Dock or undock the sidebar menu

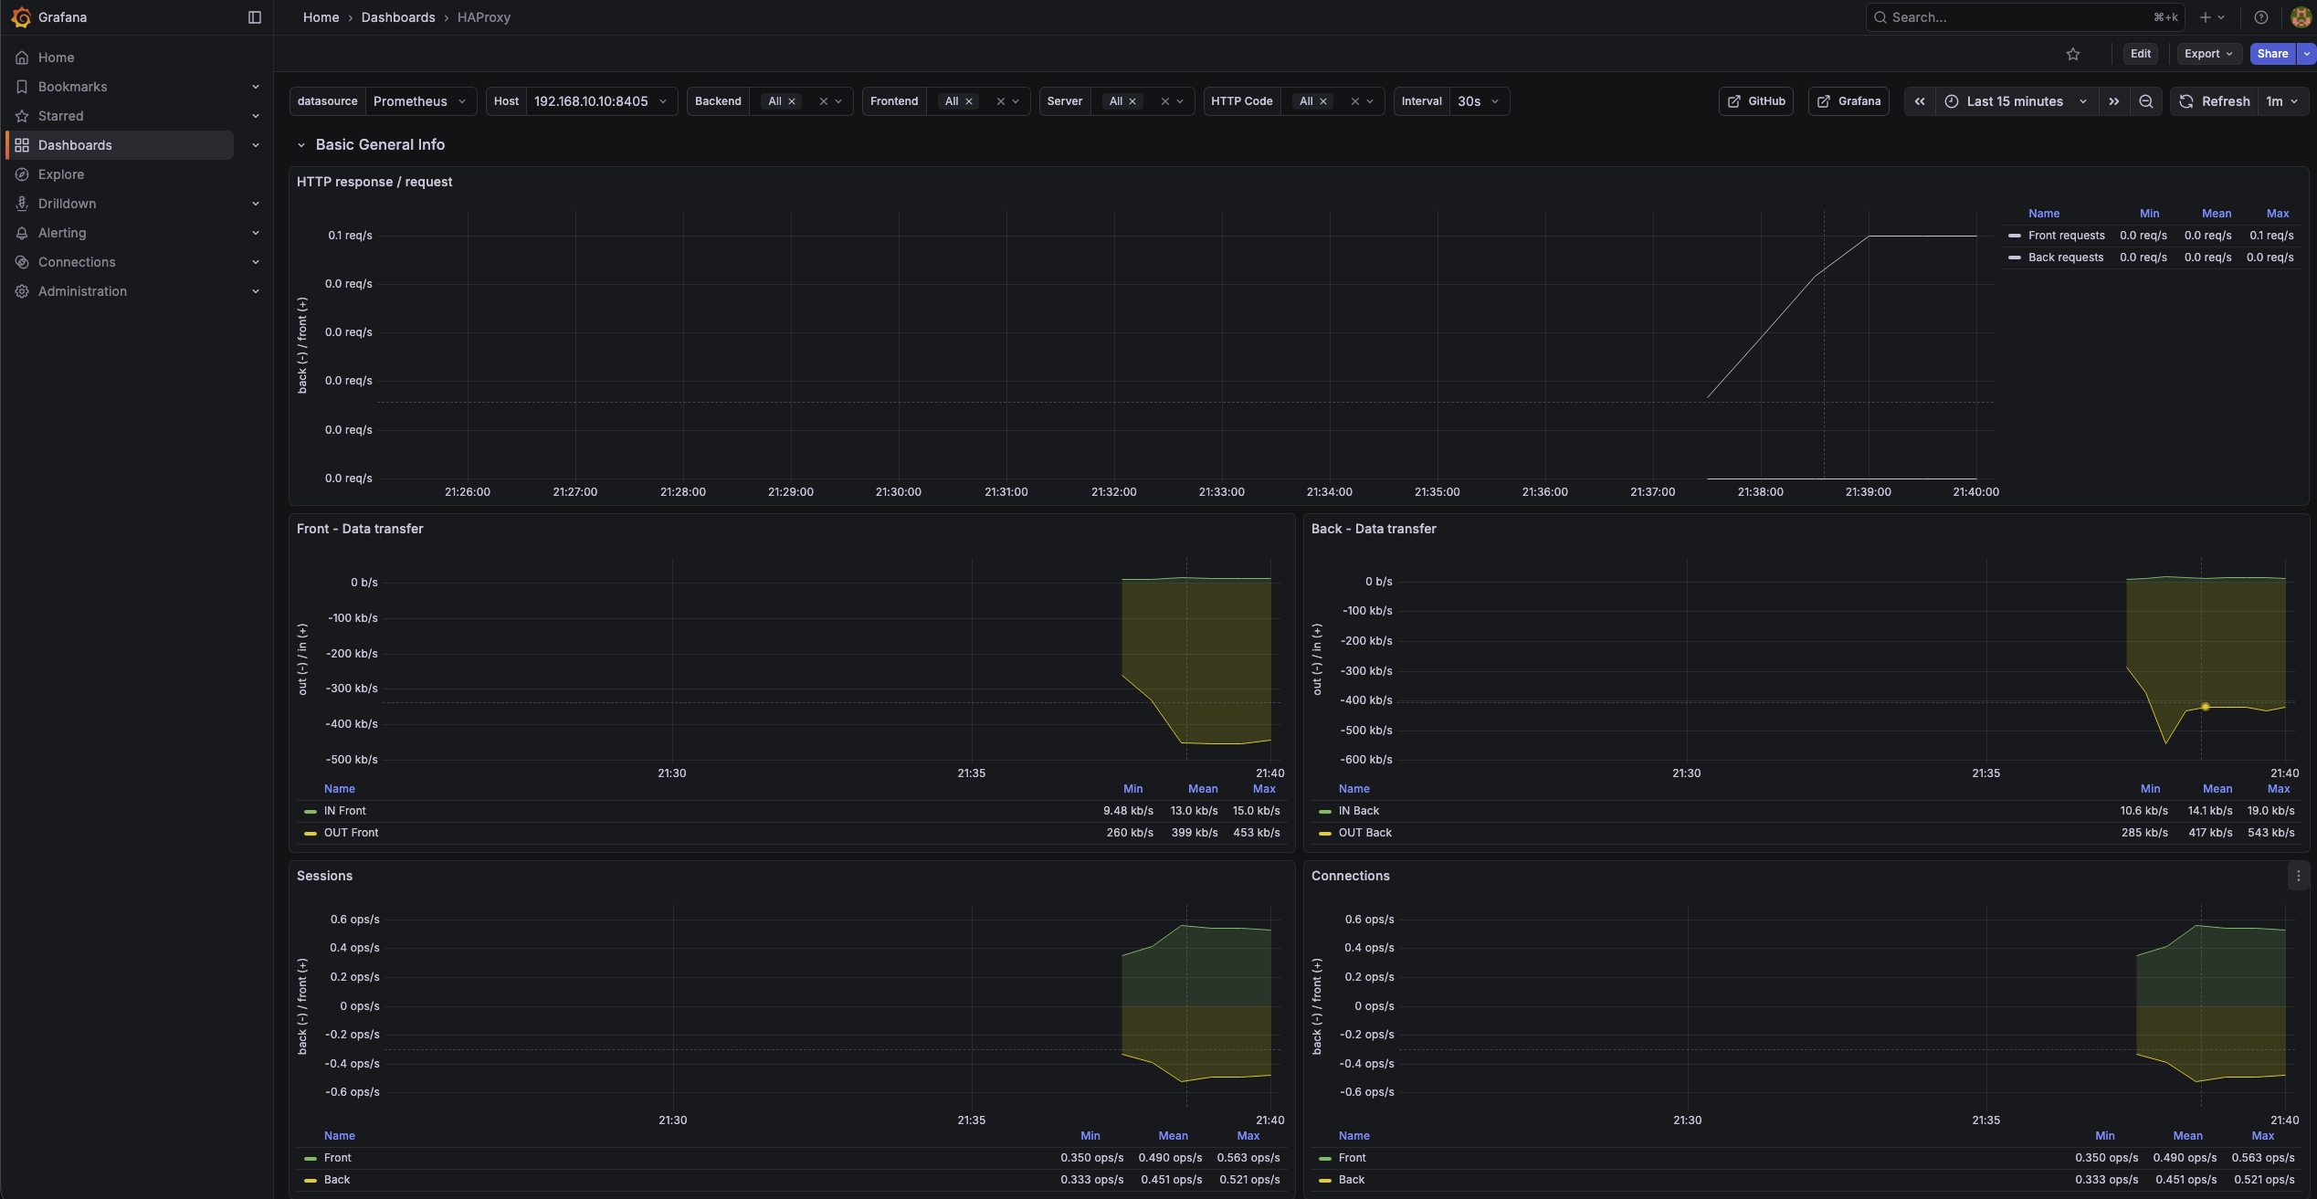pyautogui.click(x=255, y=17)
